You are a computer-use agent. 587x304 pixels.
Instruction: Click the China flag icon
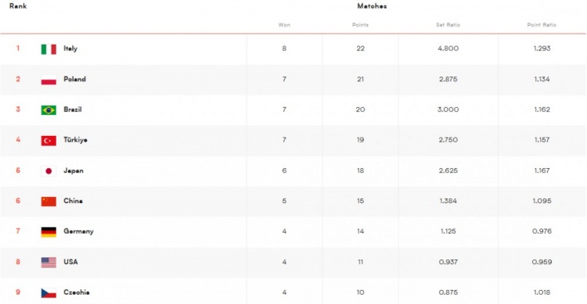(x=49, y=202)
